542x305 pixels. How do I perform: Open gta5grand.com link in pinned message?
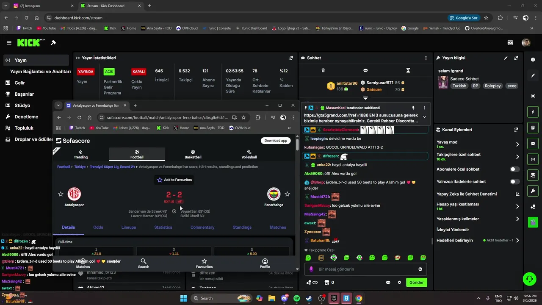coord(336,115)
